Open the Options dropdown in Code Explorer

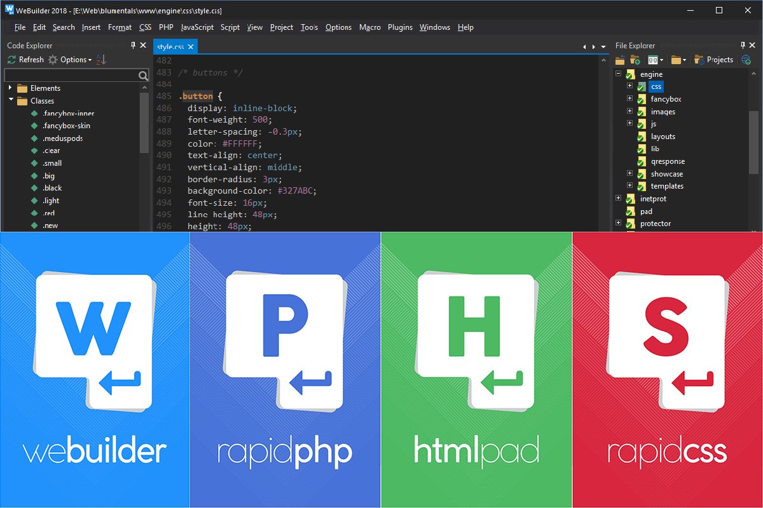point(70,60)
